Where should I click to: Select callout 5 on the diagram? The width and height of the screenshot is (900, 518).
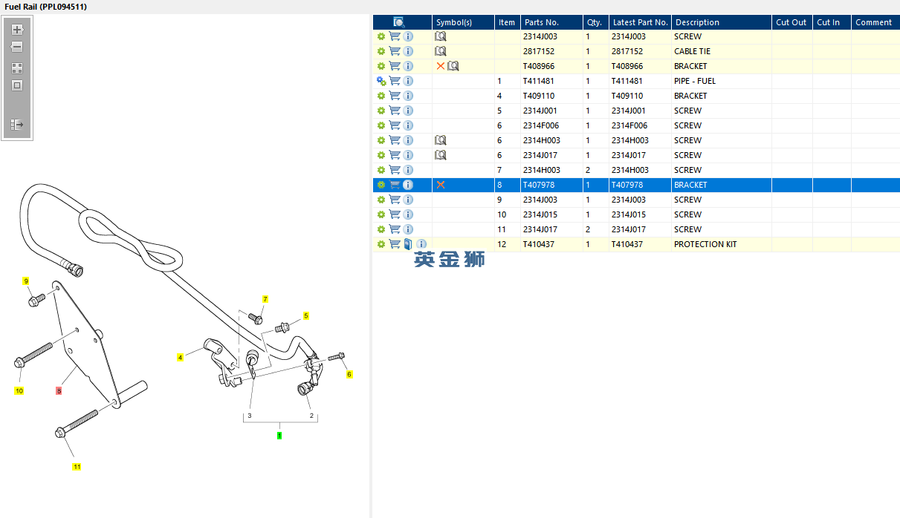tap(305, 316)
